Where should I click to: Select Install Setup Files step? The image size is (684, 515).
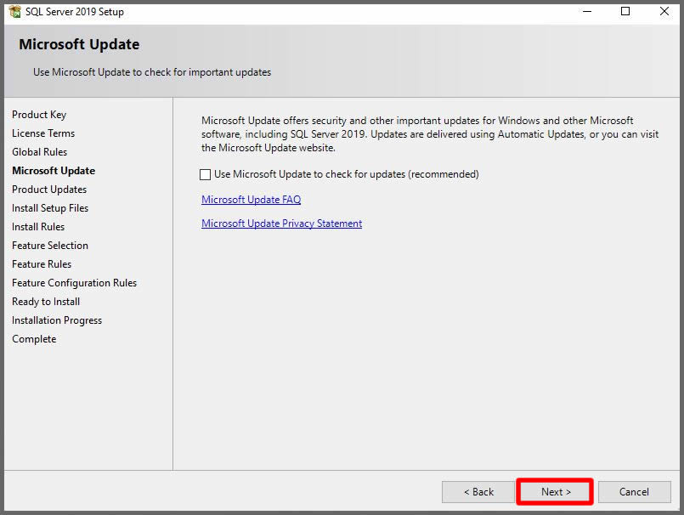pos(50,208)
